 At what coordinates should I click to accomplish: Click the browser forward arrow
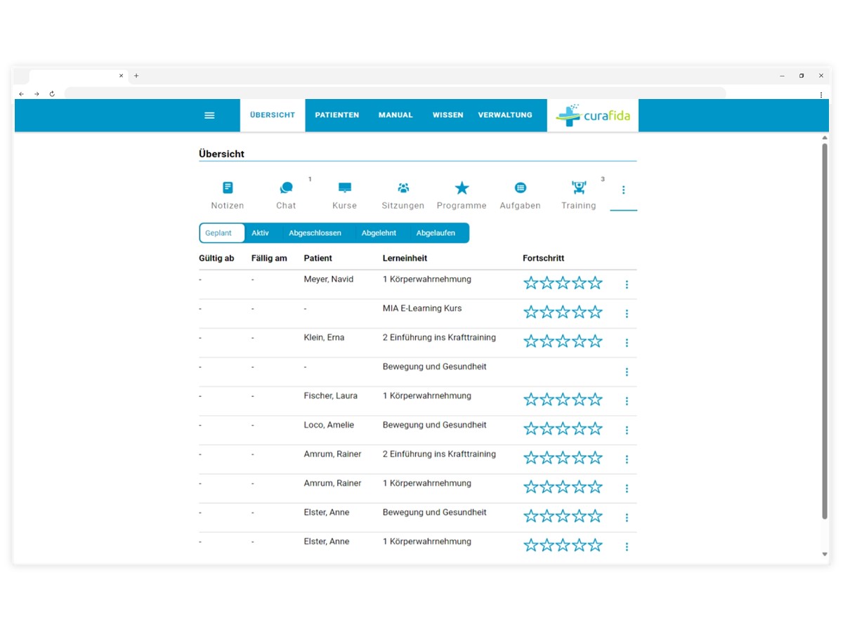[37, 93]
